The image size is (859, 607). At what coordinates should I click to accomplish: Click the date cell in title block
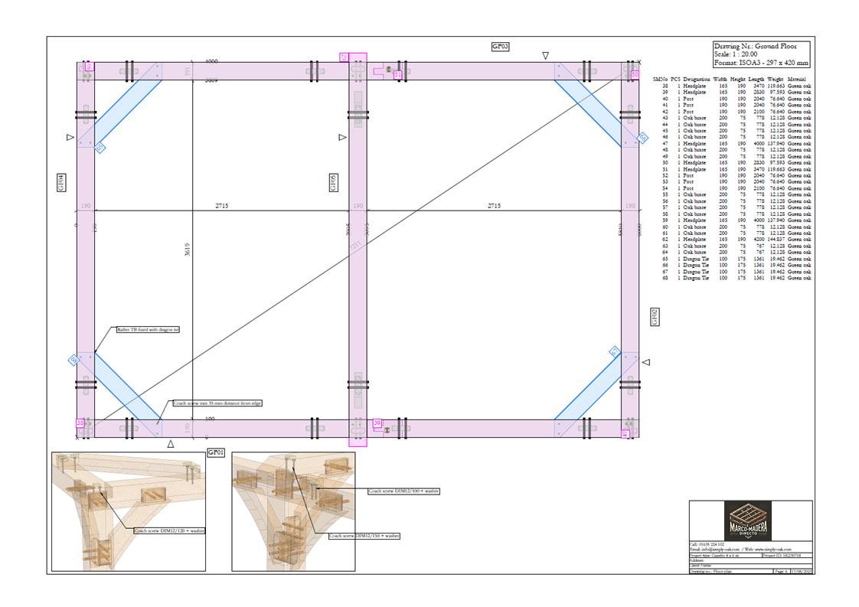(x=802, y=571)
